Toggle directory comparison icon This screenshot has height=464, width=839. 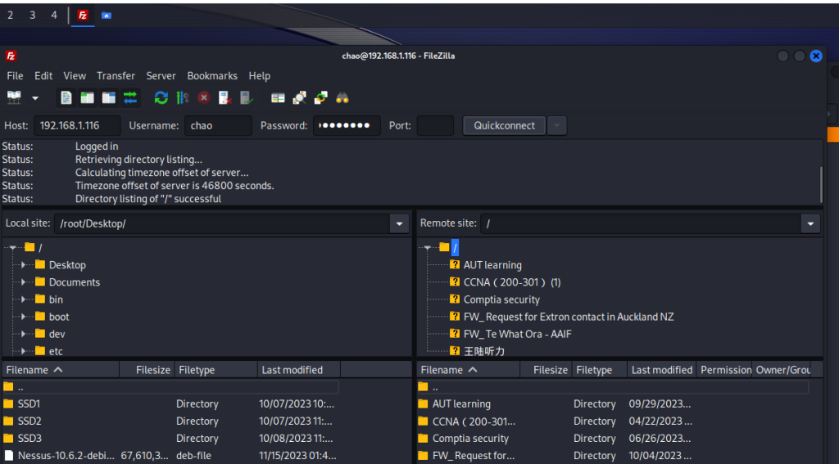point(299,98)
